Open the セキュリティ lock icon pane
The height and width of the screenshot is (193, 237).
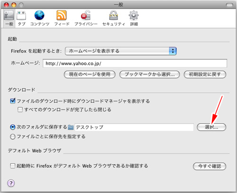tap(114, 18)
